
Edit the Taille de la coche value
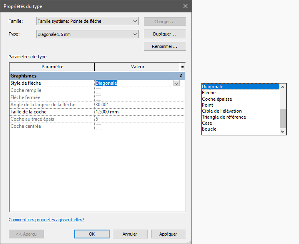pyautogui.click(x=136, y=112)
